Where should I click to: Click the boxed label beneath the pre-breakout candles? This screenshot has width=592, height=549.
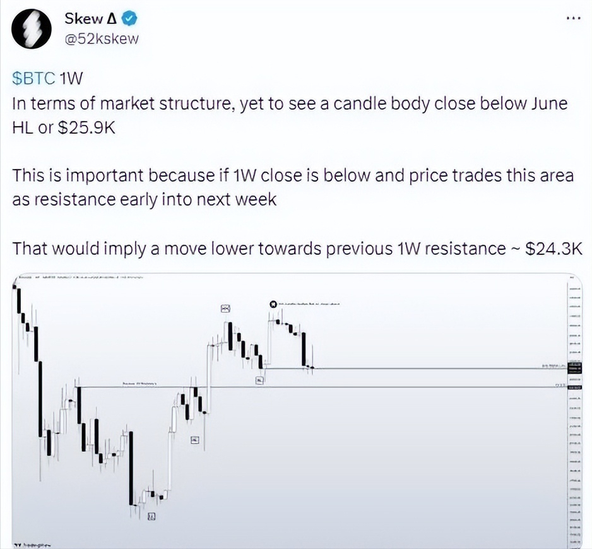[x=194, y=440]
